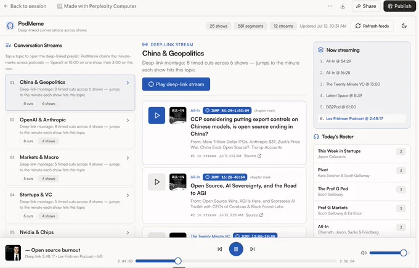The width and height of the screenshot is (419, 268).
Task: Select All-In @ 16:28 queue item
Action: (x=362, y=73)
